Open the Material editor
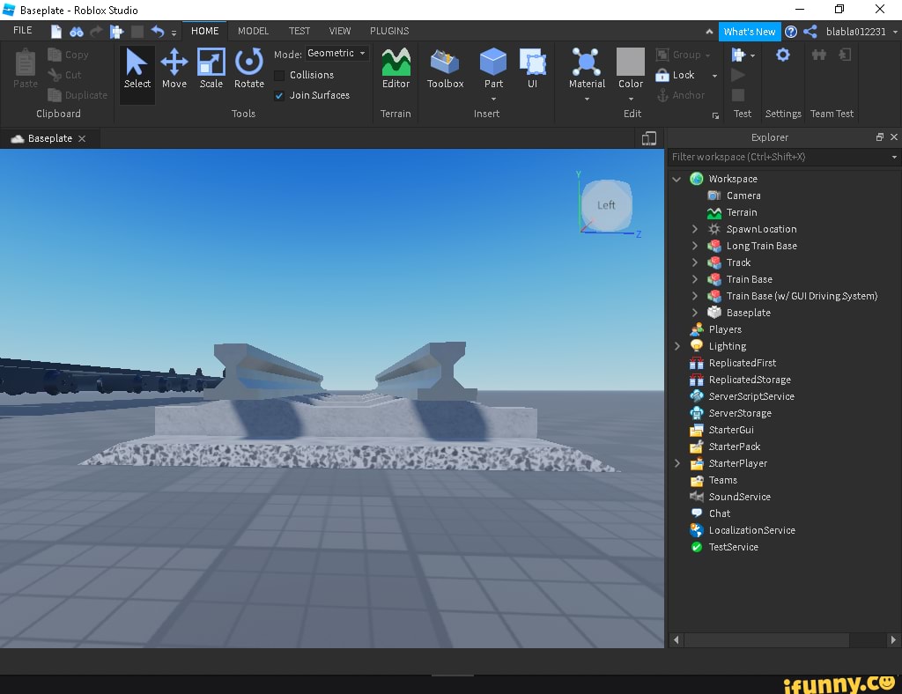Screen dimensions: 902x694 (x=587, y=70)
